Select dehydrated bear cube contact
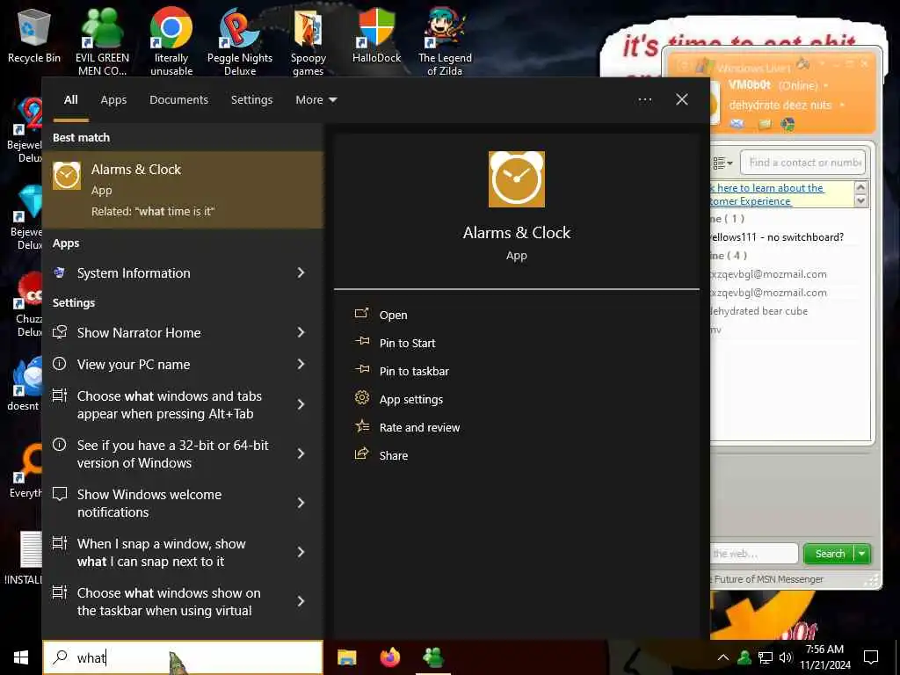 click(758, 311)
